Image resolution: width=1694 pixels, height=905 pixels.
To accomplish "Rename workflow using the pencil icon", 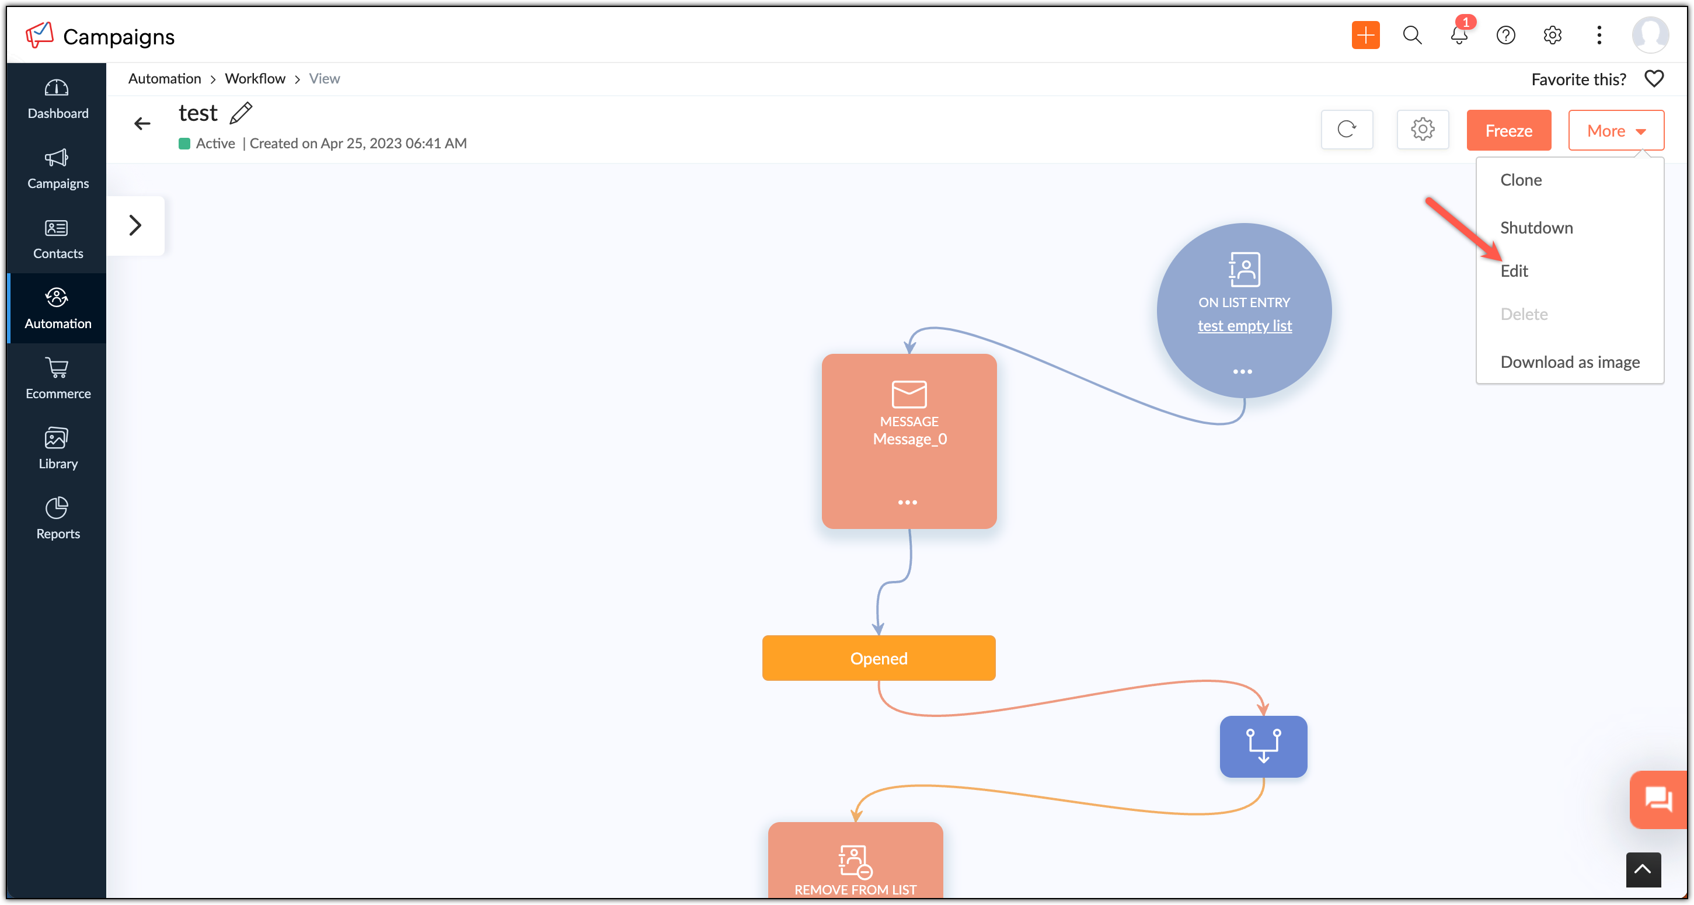I will (x=241, y=113).
